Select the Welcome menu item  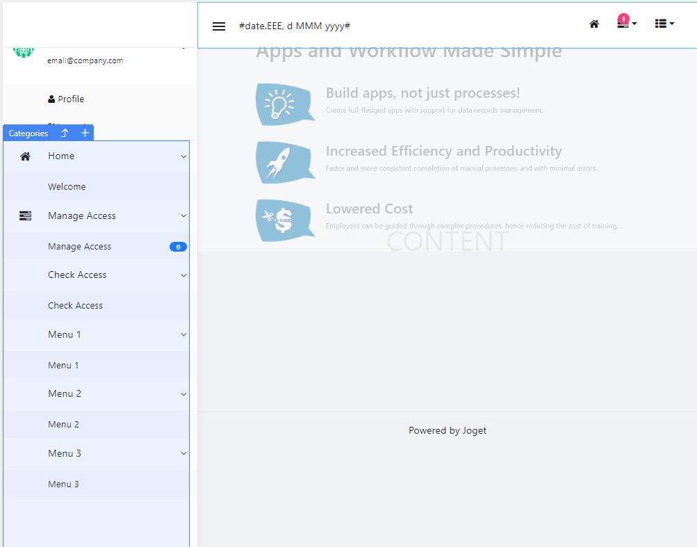97,186
